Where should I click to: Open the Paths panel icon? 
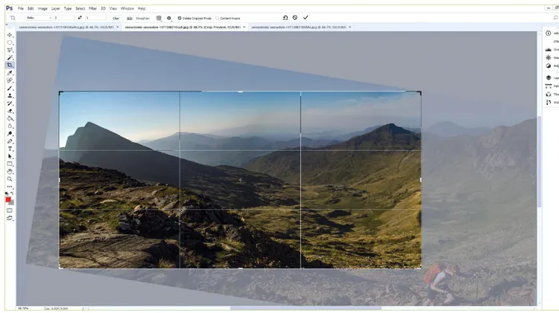(x=549, y=86)
